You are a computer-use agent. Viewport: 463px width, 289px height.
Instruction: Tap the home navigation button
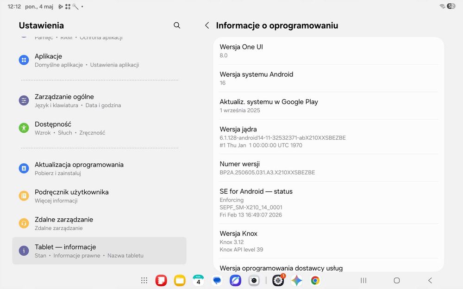397,281
